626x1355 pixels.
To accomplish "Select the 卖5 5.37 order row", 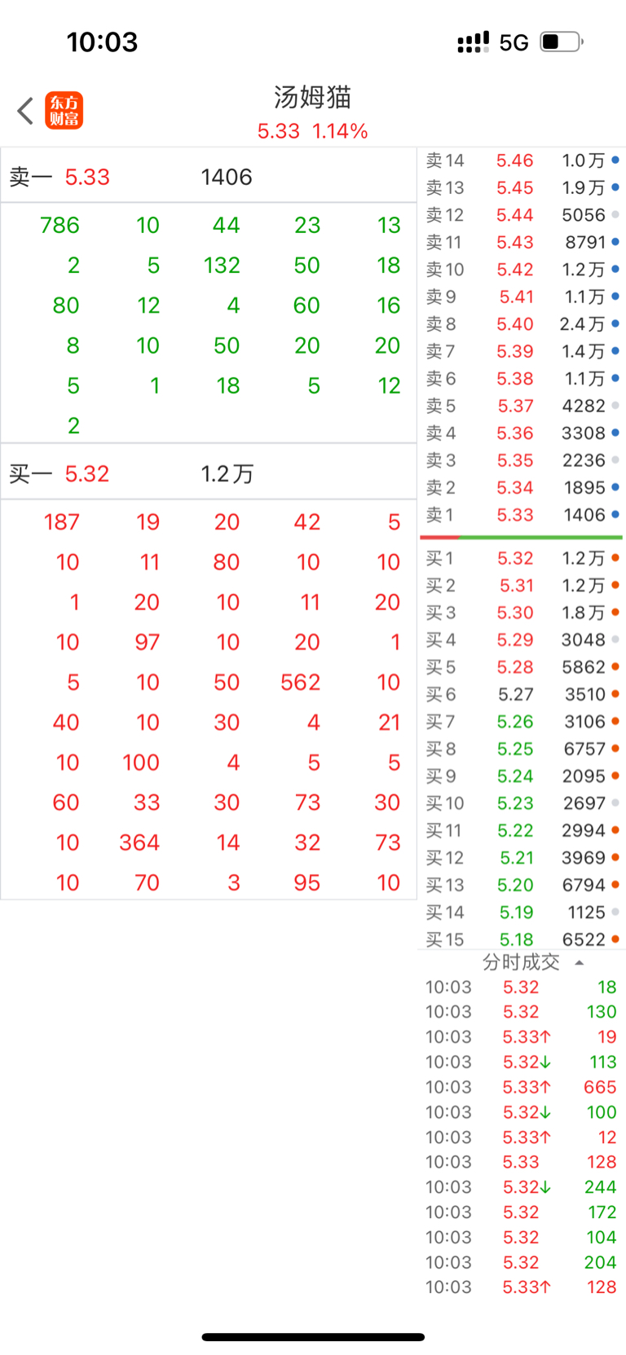I will (x=522, y=406).
